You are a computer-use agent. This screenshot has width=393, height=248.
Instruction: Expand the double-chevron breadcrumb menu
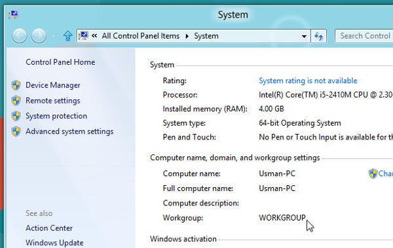[x=94, y=36]
